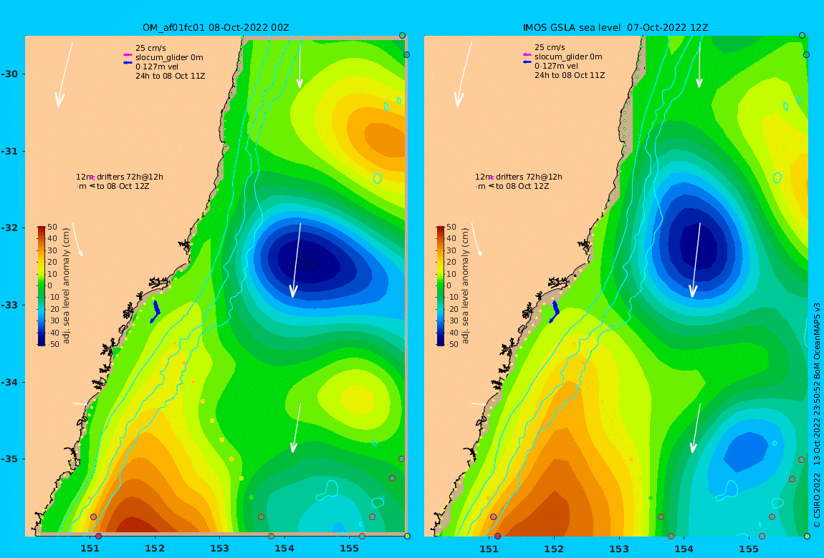Select the blue 0-127m vel legend arrow in left map
824x558 pixels.
[127, 63]
